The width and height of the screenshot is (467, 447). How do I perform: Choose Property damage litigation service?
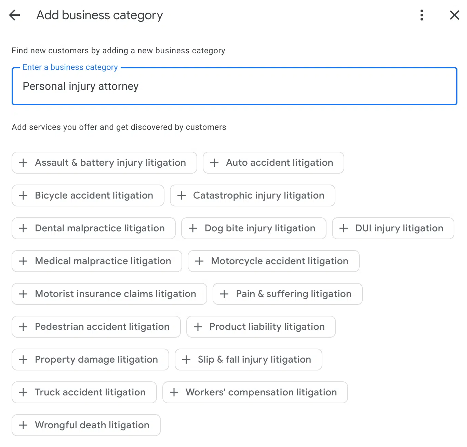coord(90,360)
